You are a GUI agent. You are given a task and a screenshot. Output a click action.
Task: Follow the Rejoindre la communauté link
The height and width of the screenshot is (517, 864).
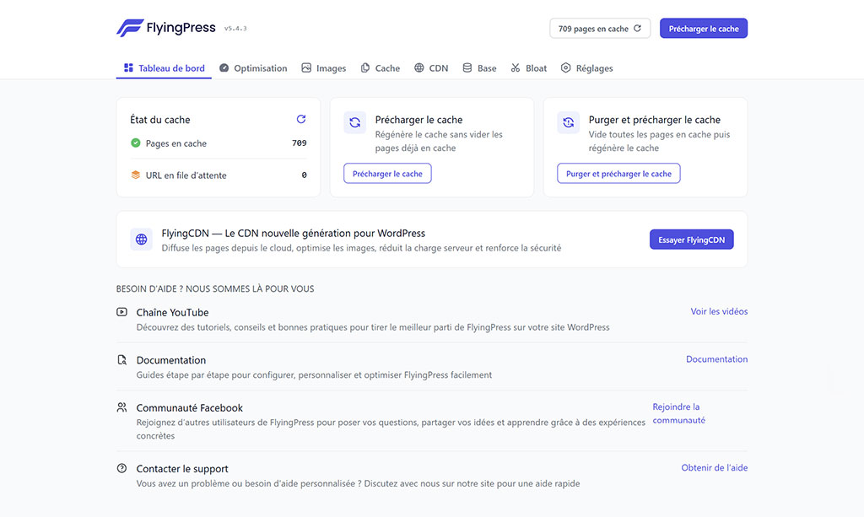coord(679,413)
